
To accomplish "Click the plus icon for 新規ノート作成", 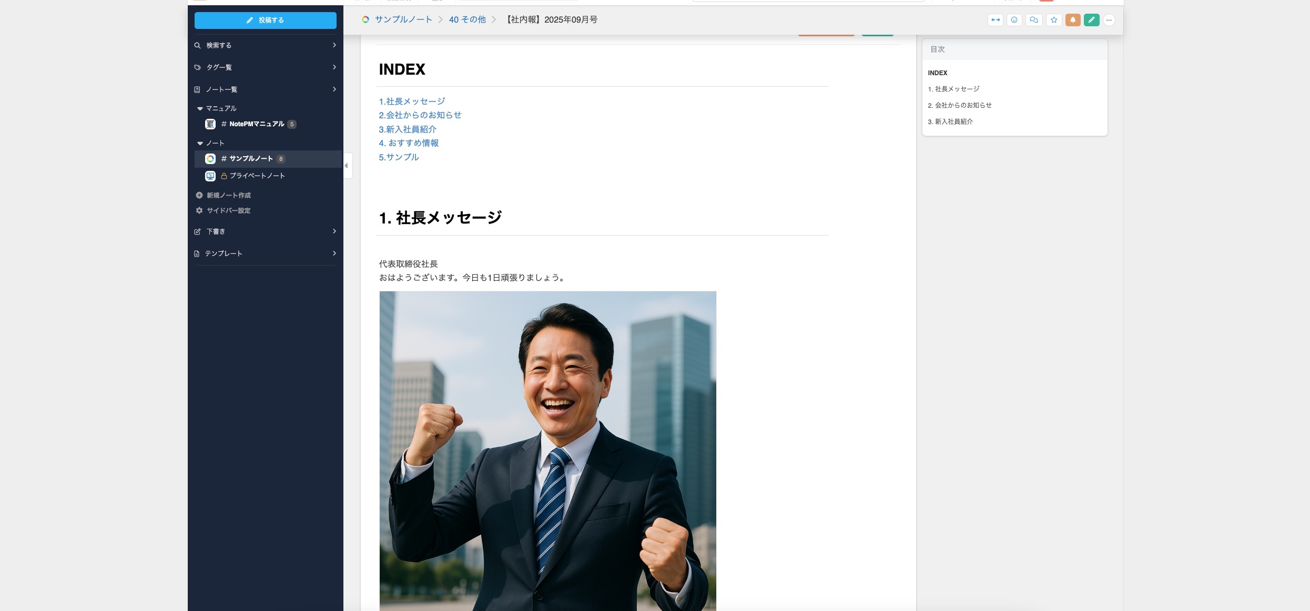I will point(199,195).
